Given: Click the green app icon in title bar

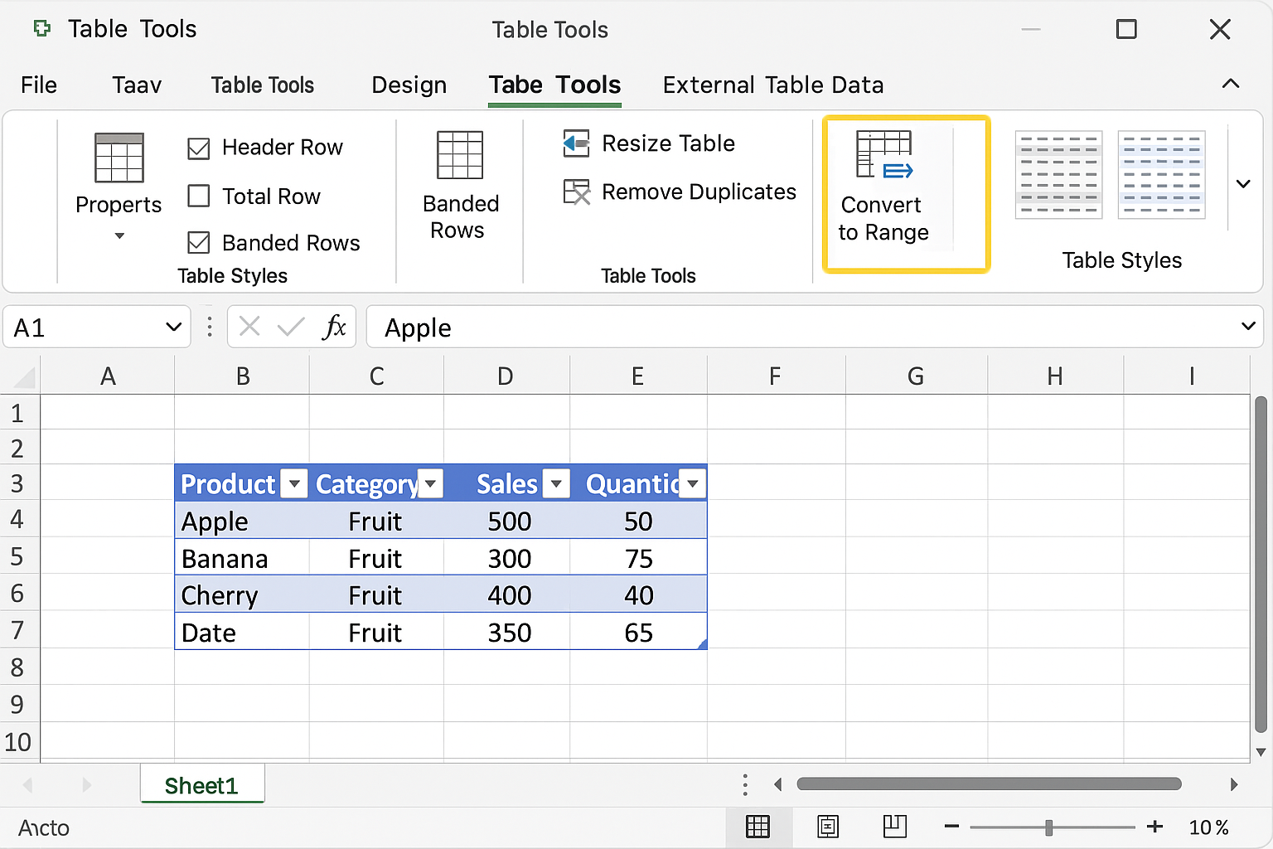Looking at the screenshot, I should click(41, 29).
